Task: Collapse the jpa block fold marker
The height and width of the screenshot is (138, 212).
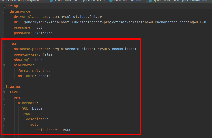Action: click(4, 44)
